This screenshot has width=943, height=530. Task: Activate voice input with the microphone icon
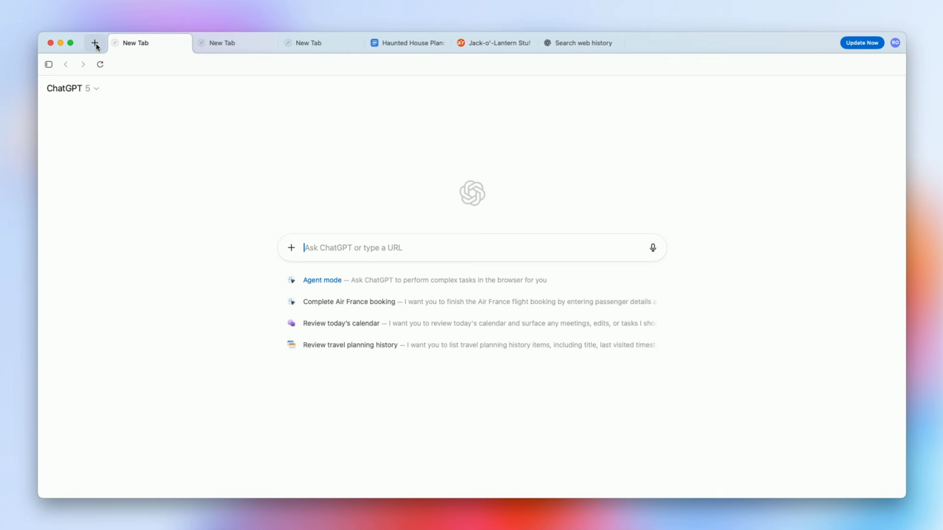pos(652,247)
